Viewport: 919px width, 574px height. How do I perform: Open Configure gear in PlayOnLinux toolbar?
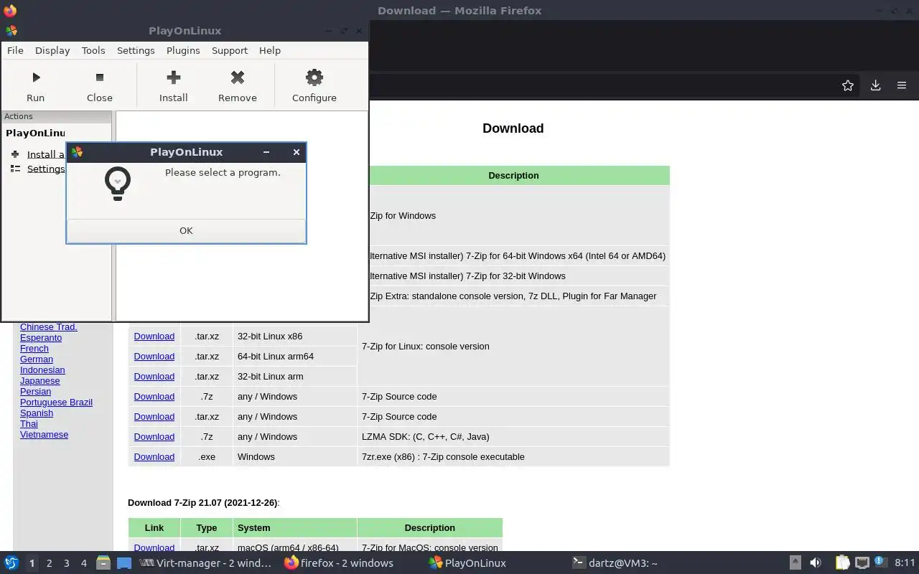[314, 77]
